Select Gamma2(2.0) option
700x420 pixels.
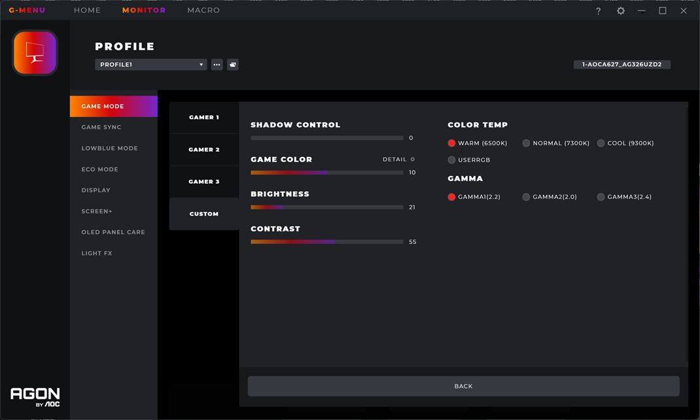[x=550, y=197]
